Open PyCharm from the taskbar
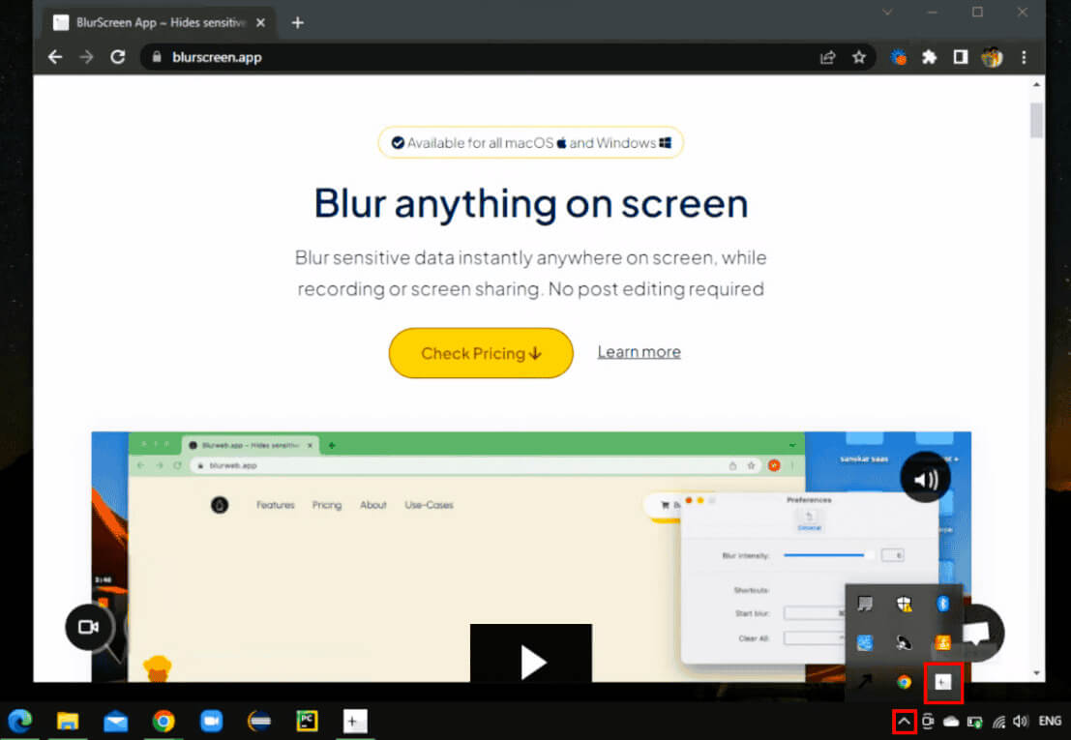Screen dimensions: 1071x740 (307, 721)
